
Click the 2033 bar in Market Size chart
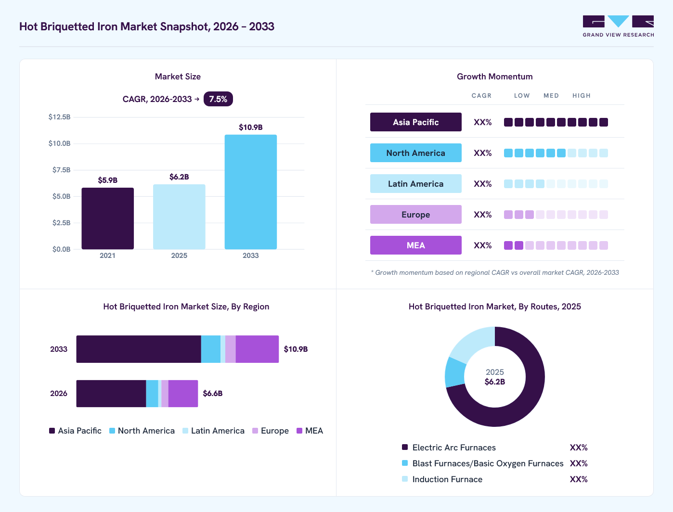251,192
